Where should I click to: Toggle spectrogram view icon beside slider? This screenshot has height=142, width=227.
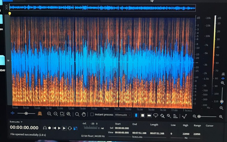tap(40, 114)
